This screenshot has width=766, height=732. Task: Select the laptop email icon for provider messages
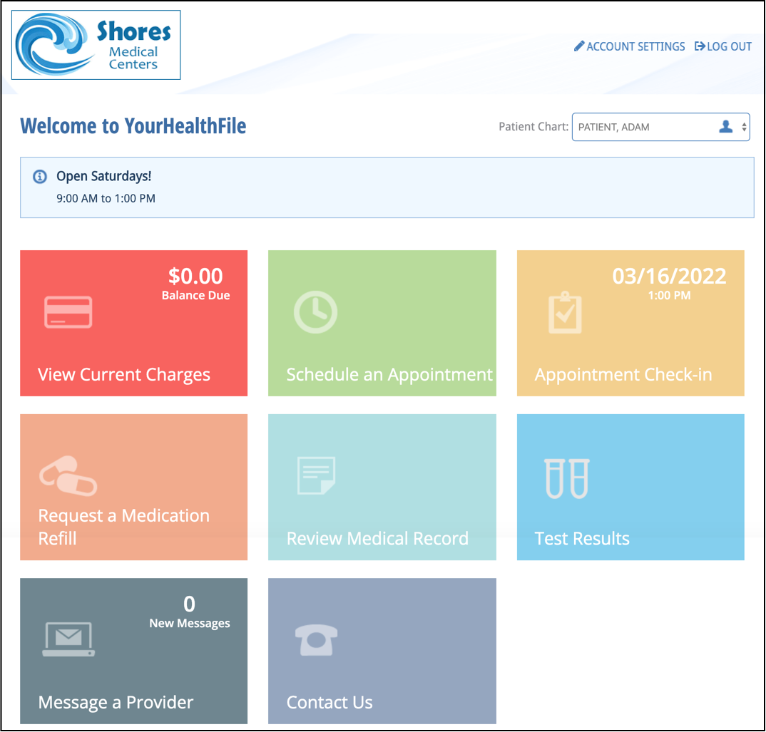pyautogui.click(x=68, y=639)
